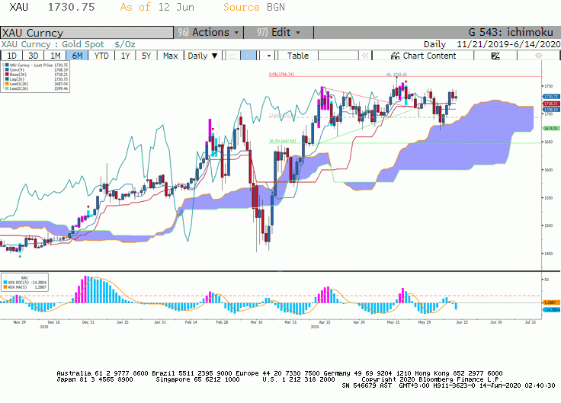The height and width of the screenshot is (403, 561).
Task: Click the Hi: 1765.43 high marker label
Action: pyautogui.click(x=396, y=75)
